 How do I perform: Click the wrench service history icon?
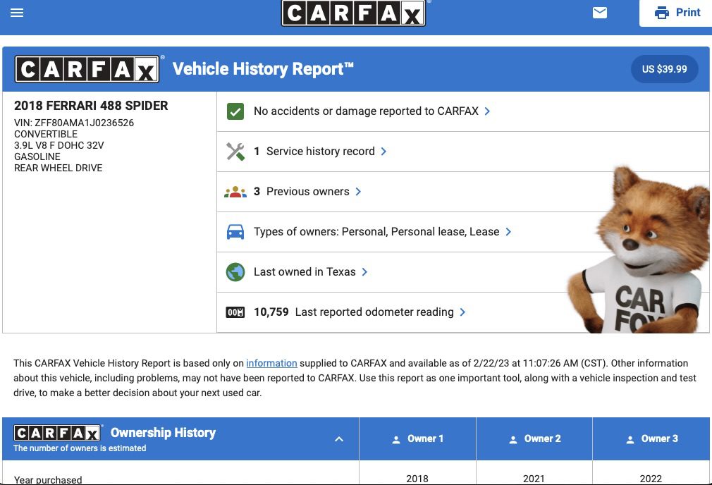click(x=235, y=152)
